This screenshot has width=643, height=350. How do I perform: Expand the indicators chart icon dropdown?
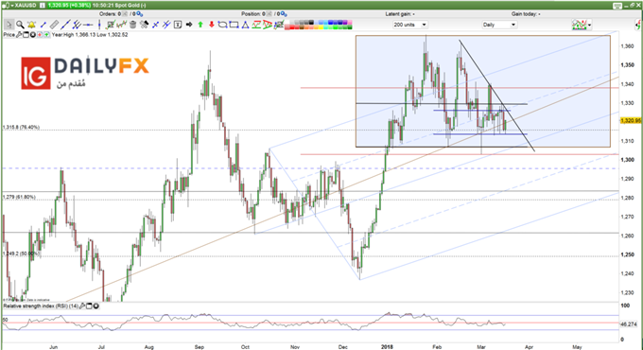[590, 25]
